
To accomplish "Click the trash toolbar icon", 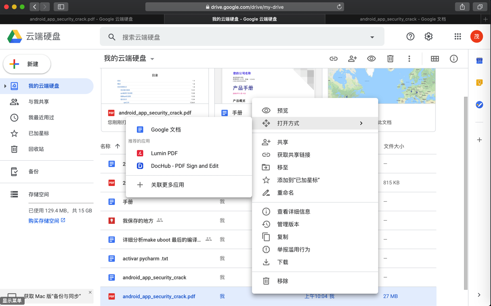I will [x=390, y=59].
